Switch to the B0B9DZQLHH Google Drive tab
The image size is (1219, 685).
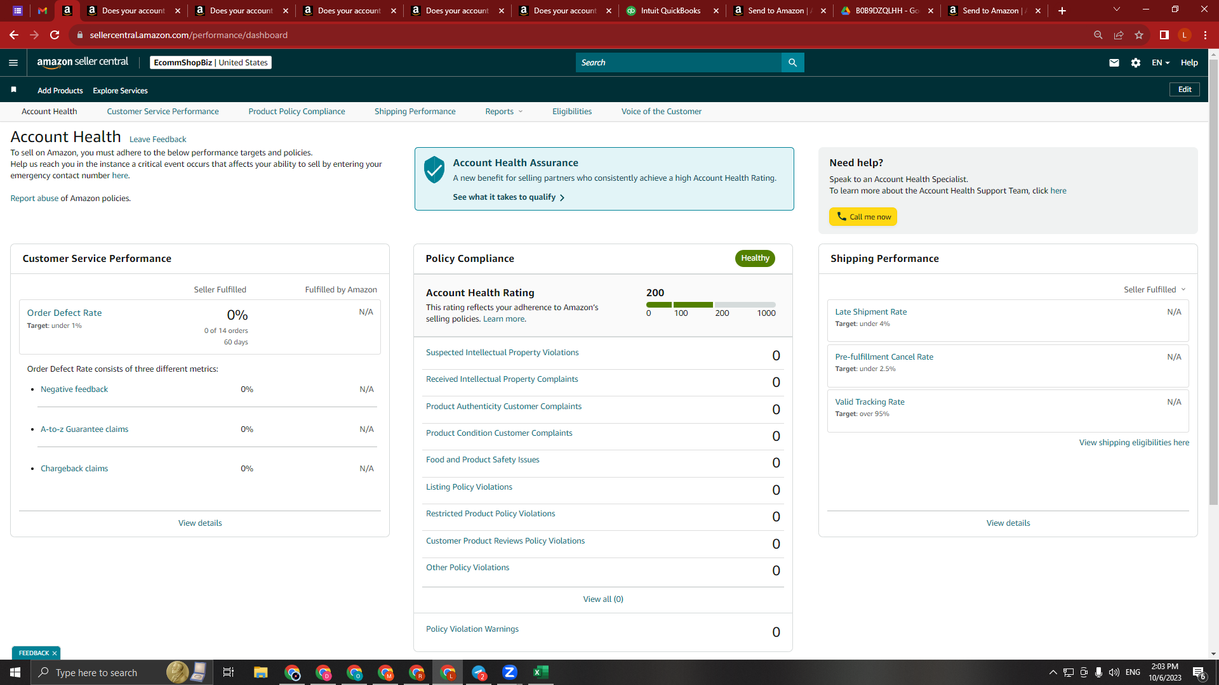[x=887, y=11]
